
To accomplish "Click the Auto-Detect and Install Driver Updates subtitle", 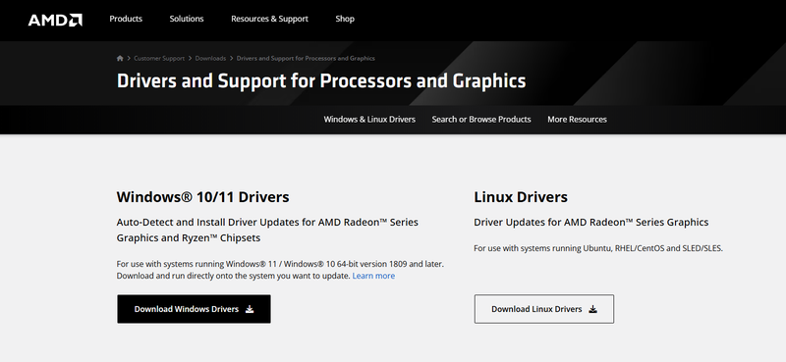I will (267, 230).
